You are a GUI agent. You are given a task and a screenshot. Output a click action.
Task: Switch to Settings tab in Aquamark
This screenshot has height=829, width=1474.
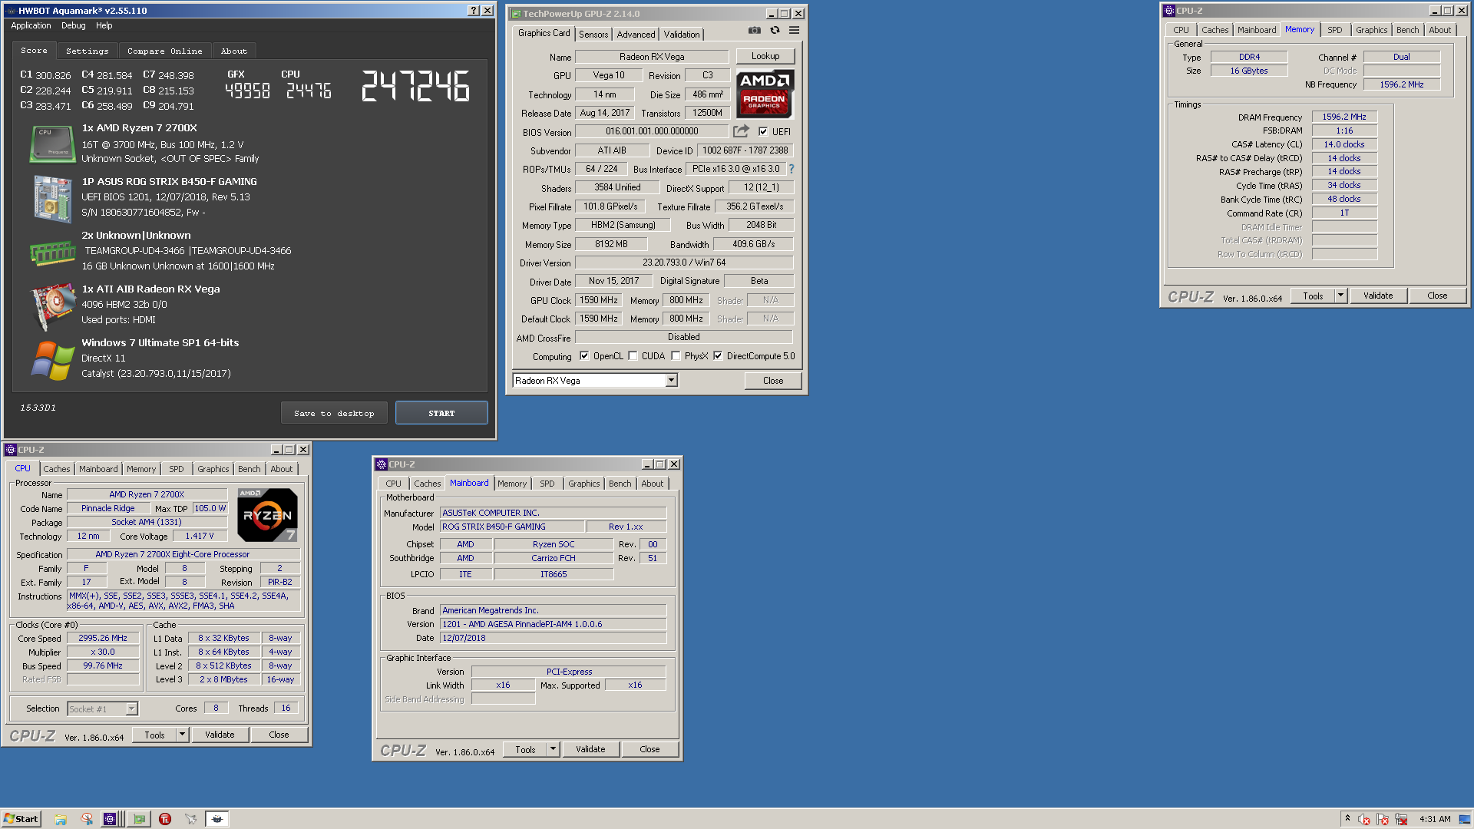(87, 51)
